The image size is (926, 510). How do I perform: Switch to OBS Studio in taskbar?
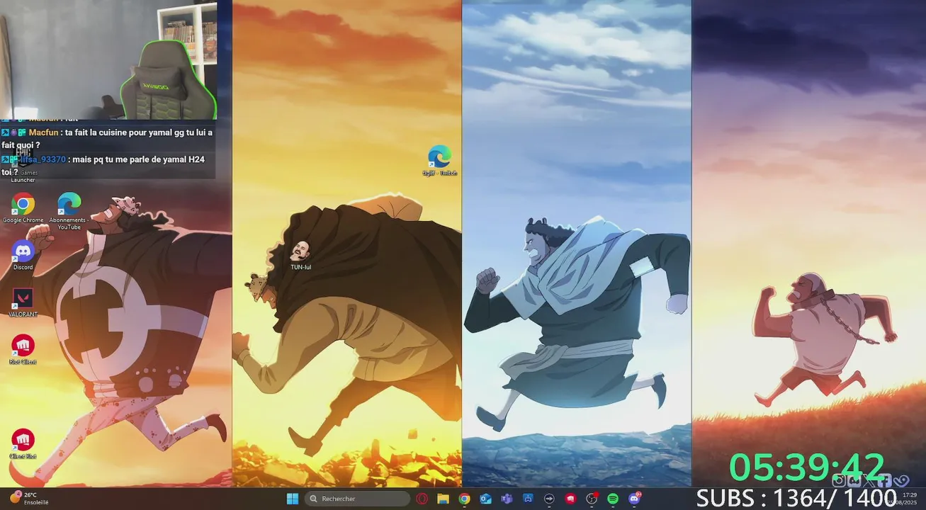point(592,499)
